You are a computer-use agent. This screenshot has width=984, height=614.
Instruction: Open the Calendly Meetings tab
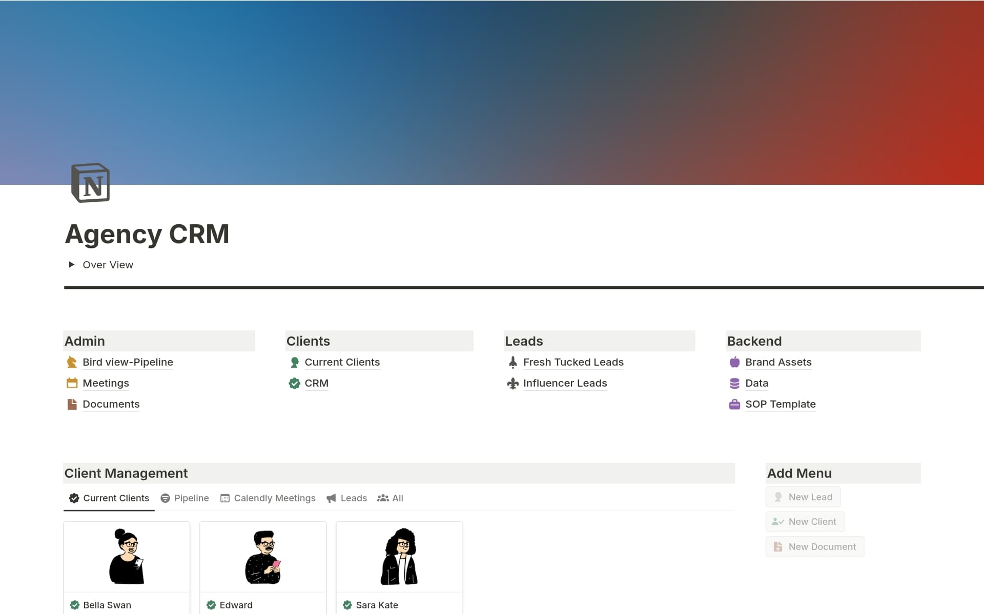[x=268, y=498]
